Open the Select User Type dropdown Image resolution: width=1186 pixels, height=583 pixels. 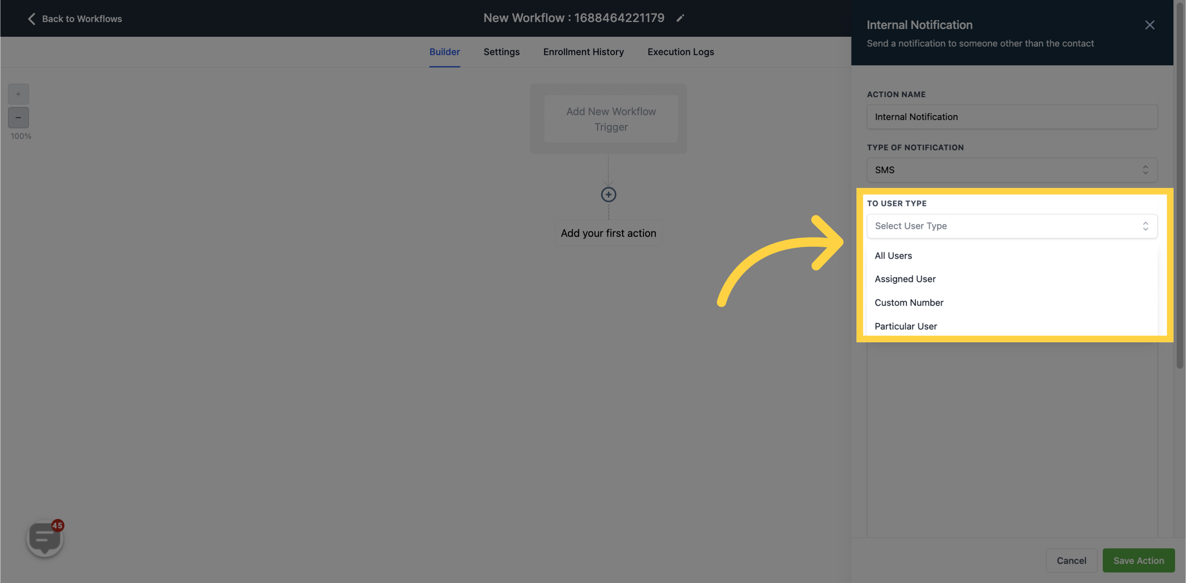1012,226
